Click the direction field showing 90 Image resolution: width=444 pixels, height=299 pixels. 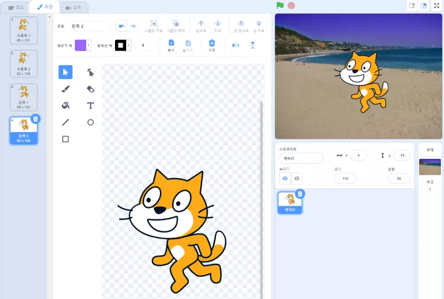tap(398, 178)
